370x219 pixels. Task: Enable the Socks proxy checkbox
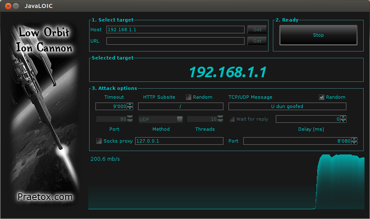pyautogui.click(x=99, y=141)
